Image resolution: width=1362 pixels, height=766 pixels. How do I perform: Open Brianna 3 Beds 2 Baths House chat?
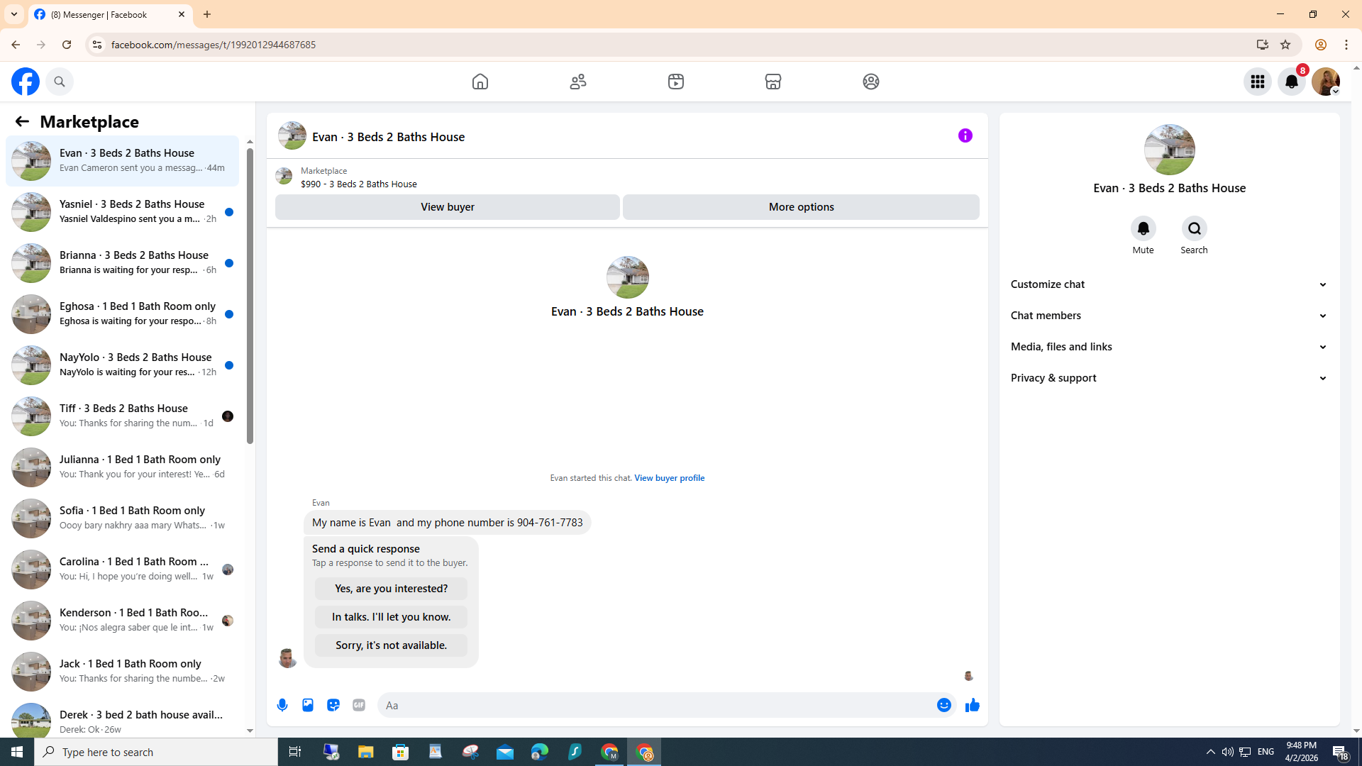pyautogui.click(x=123, y=263)
